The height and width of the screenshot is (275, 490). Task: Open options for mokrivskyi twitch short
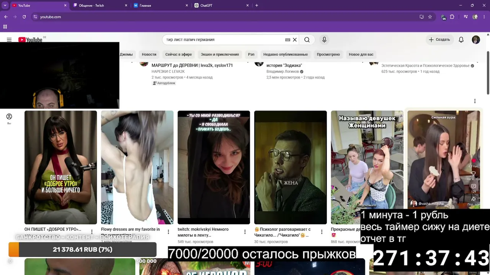[245, 232]
